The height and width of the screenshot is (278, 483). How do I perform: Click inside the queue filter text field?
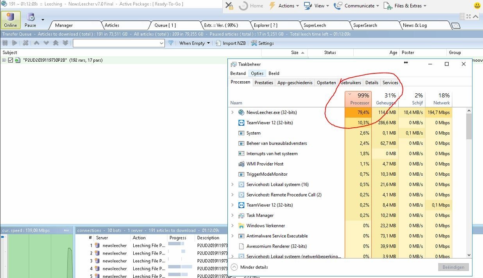(116, 43)
